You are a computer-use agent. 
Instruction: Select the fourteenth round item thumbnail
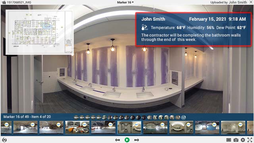pyautogui.click(x=150, y=117)
